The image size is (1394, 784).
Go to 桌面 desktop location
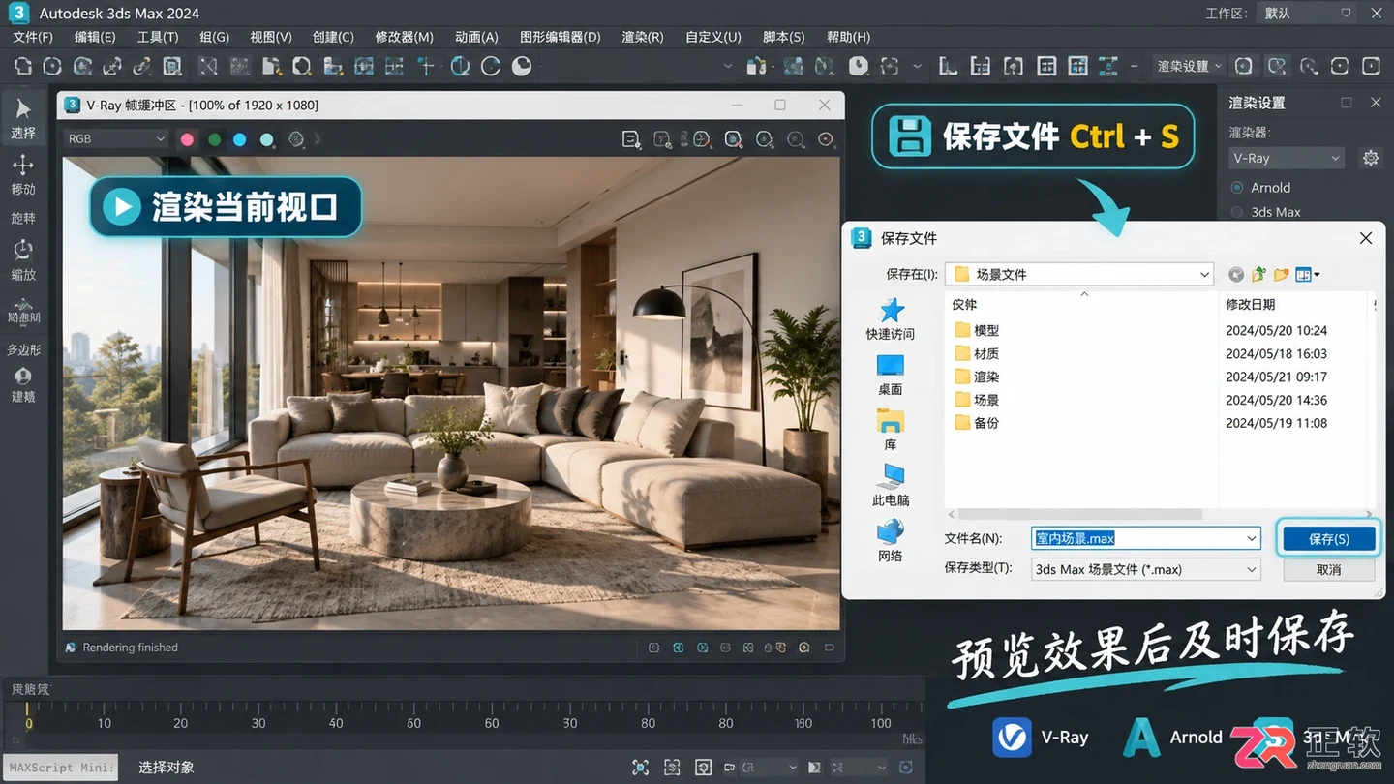click(890, 375)
